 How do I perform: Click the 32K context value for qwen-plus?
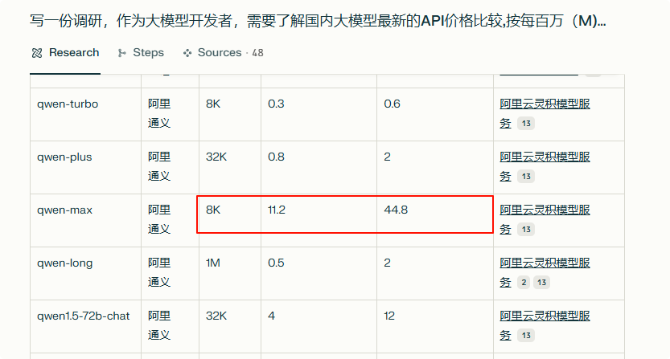216,157
